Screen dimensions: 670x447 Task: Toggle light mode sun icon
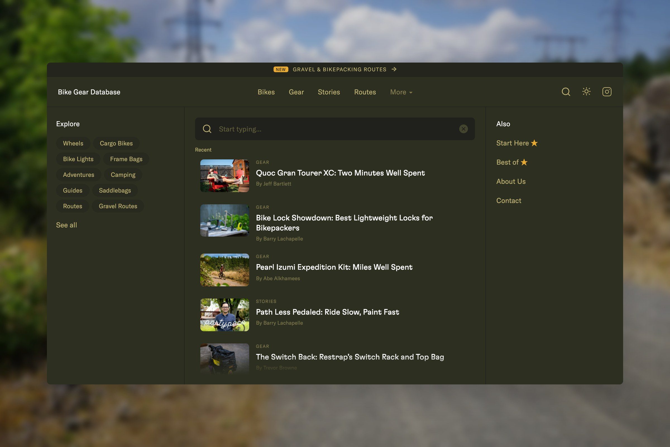click(586, 92)
